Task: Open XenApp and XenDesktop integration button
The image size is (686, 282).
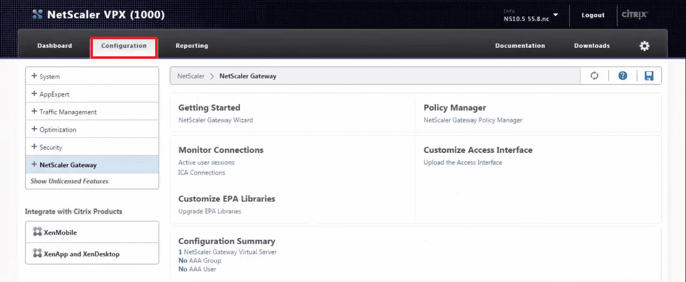Action: [92, 253]
